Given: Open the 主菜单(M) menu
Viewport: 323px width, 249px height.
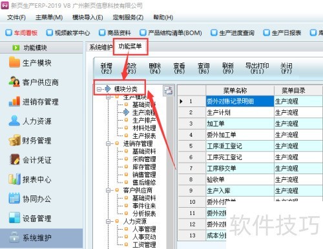Looking at the screenshot, I should tap(49, 17).
